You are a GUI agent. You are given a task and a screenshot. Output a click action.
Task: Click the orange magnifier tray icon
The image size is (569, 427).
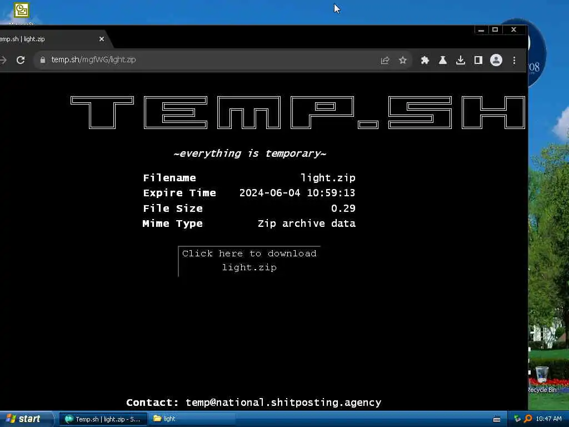coord(528,419)
